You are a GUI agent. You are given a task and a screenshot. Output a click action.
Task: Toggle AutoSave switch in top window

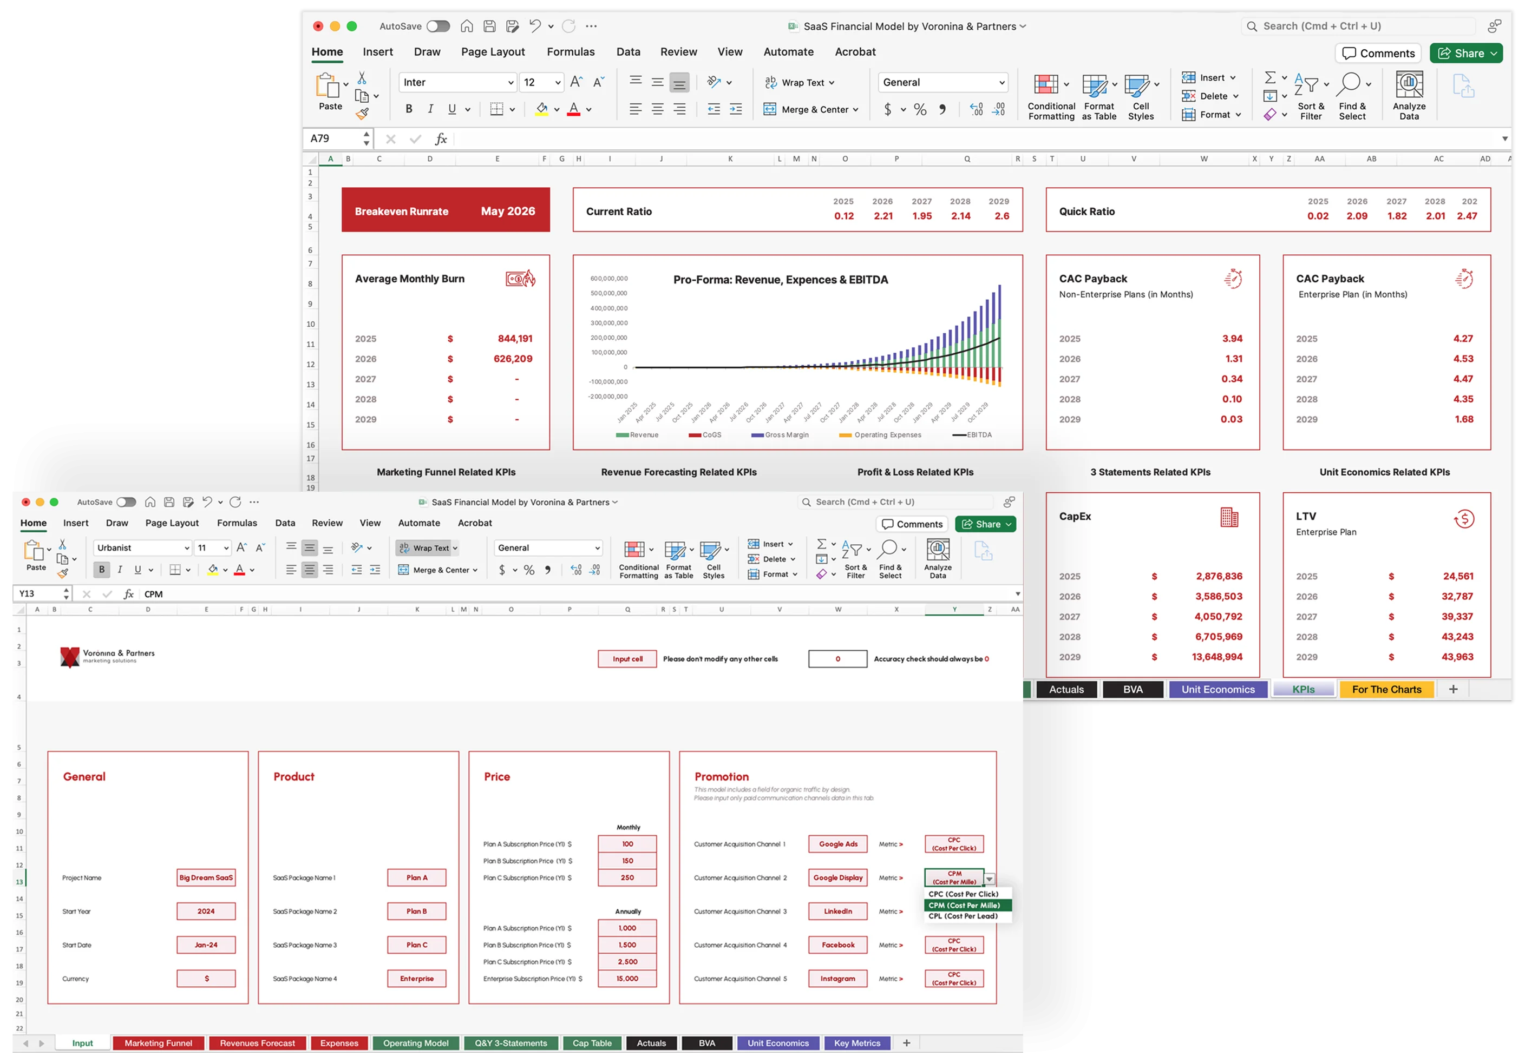[438, 27]
